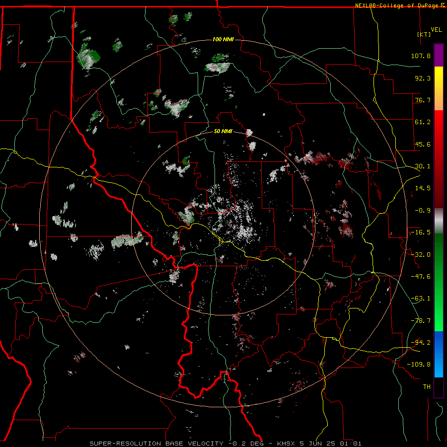Click the 61.2 velocity scale value
The height and width of the screenshot is (447, 447).
pyautogui.click(x=423, y=122)
